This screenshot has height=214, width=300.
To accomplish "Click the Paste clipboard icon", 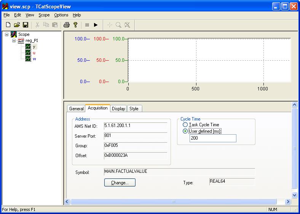I will pyautogui.click(x=55, y=25).
